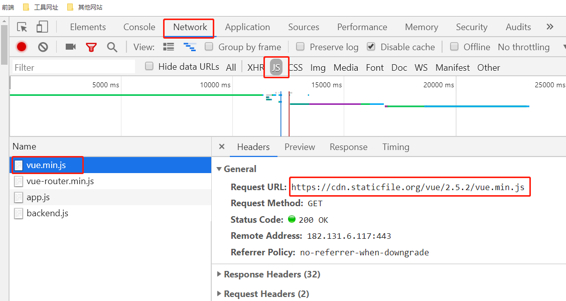Filter requests by WS
The height and width of the screenshot is (301, 566).
[x=421, y=68]
